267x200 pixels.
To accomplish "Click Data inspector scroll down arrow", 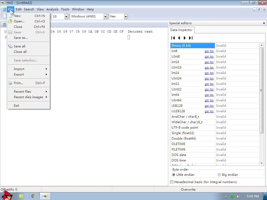I will pos(262,163).
